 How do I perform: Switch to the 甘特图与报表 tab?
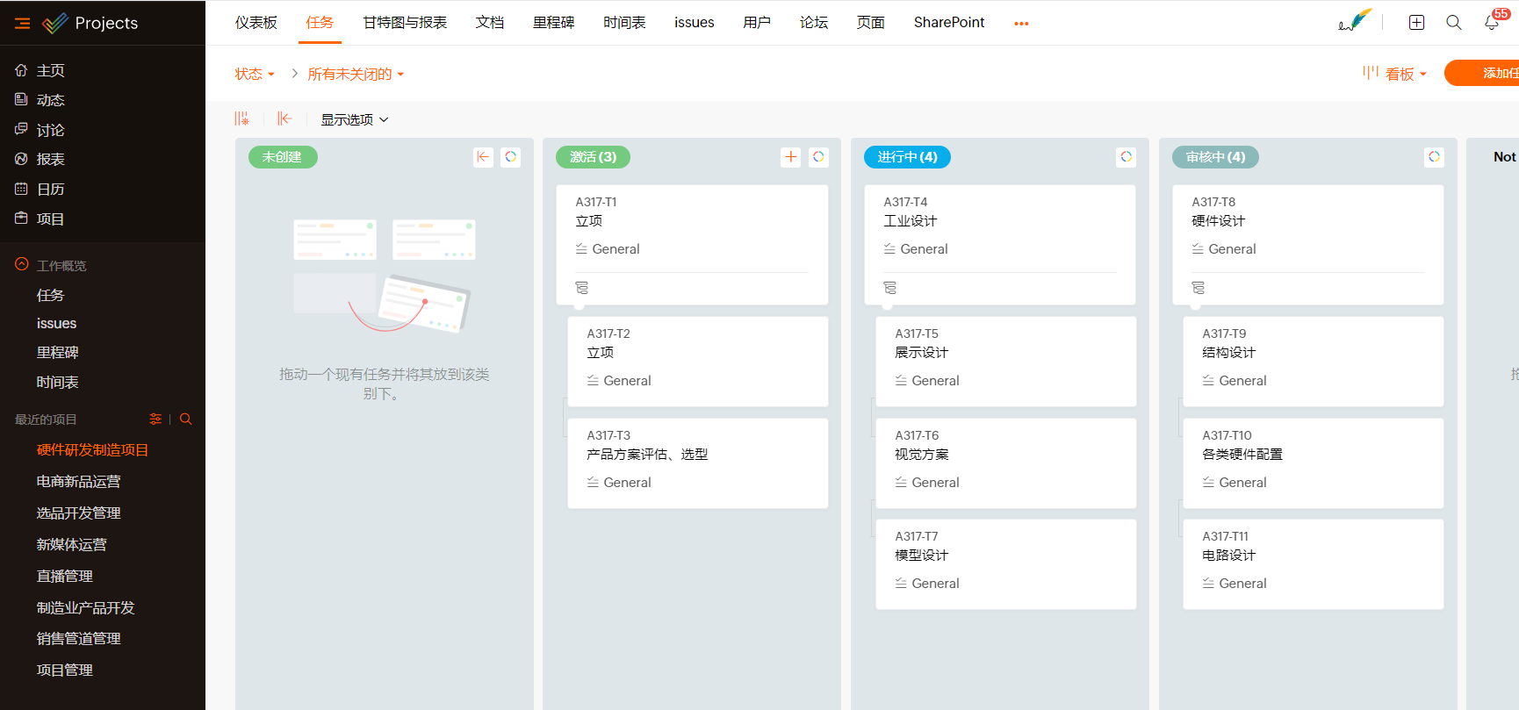[x=405, y=23]
